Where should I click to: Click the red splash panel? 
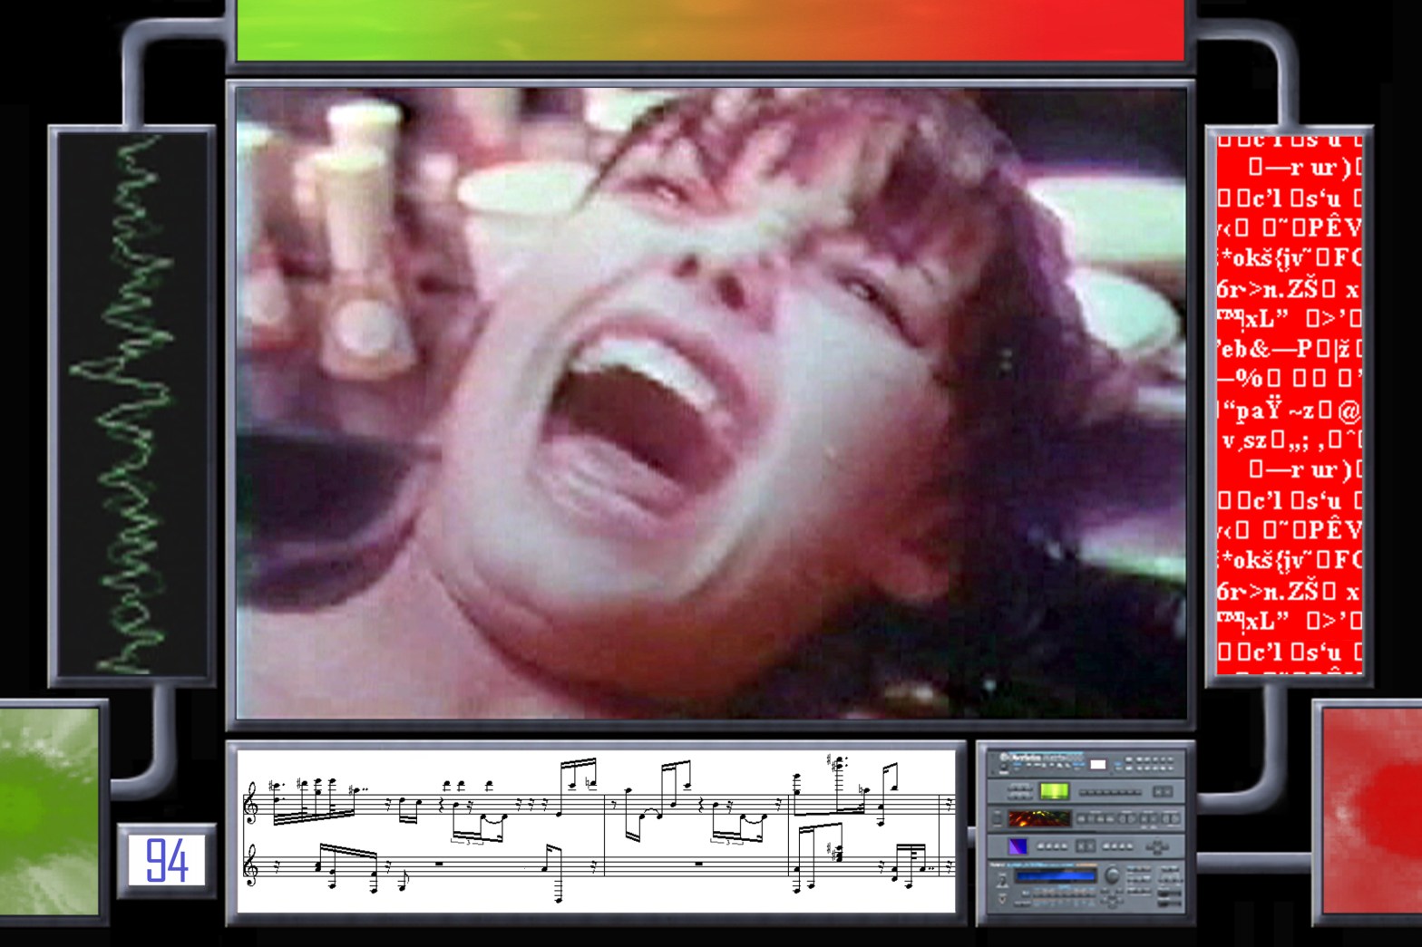[x=1370, y=811]
